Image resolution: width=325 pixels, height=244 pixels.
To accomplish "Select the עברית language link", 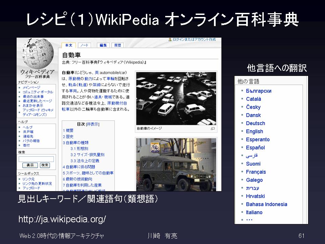I will tap(253, 188).
